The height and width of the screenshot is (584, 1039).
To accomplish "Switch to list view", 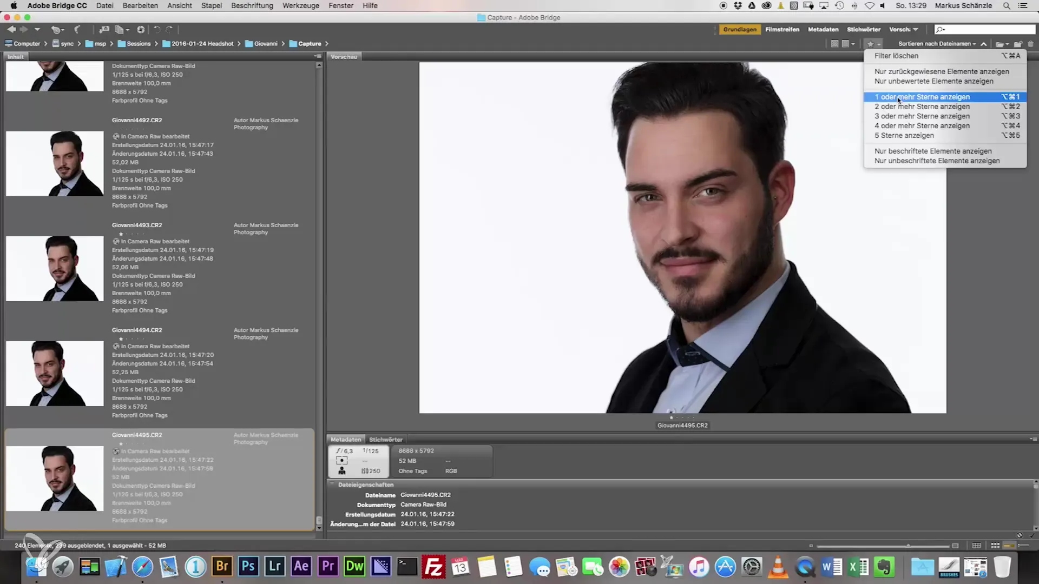I will 1023,546.
